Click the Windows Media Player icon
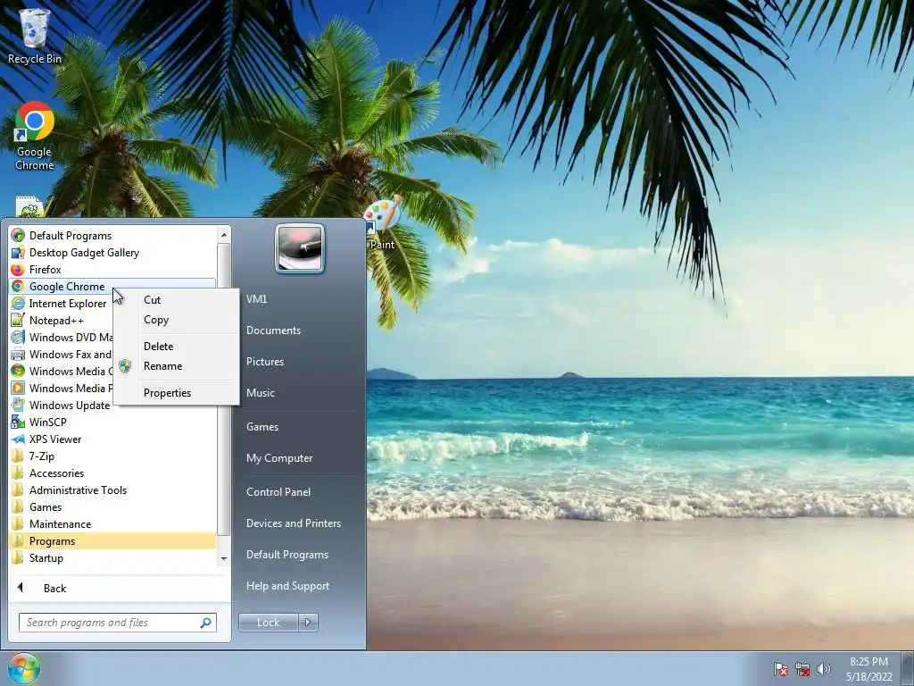This screenshot has width=914, height=686. point(18,388)
